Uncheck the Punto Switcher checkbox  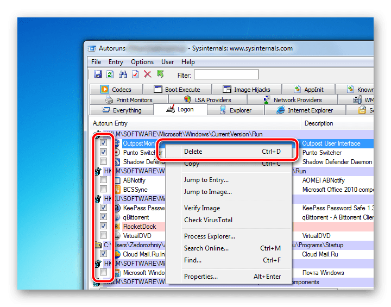[103, 152]
